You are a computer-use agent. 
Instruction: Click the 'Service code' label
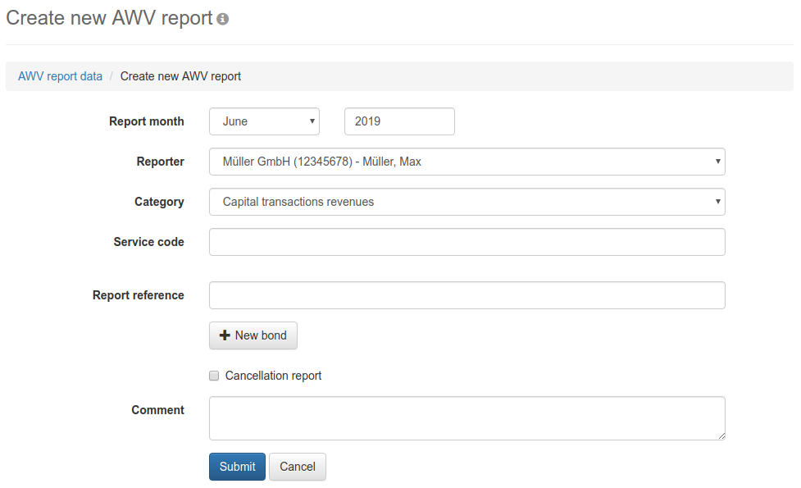(x=148, y=242)
